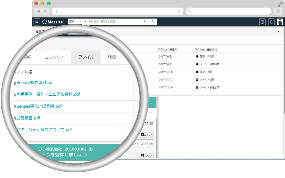Switch to the 明細 tab
Viewport: 285px width, 178px height.
(112, 57)
